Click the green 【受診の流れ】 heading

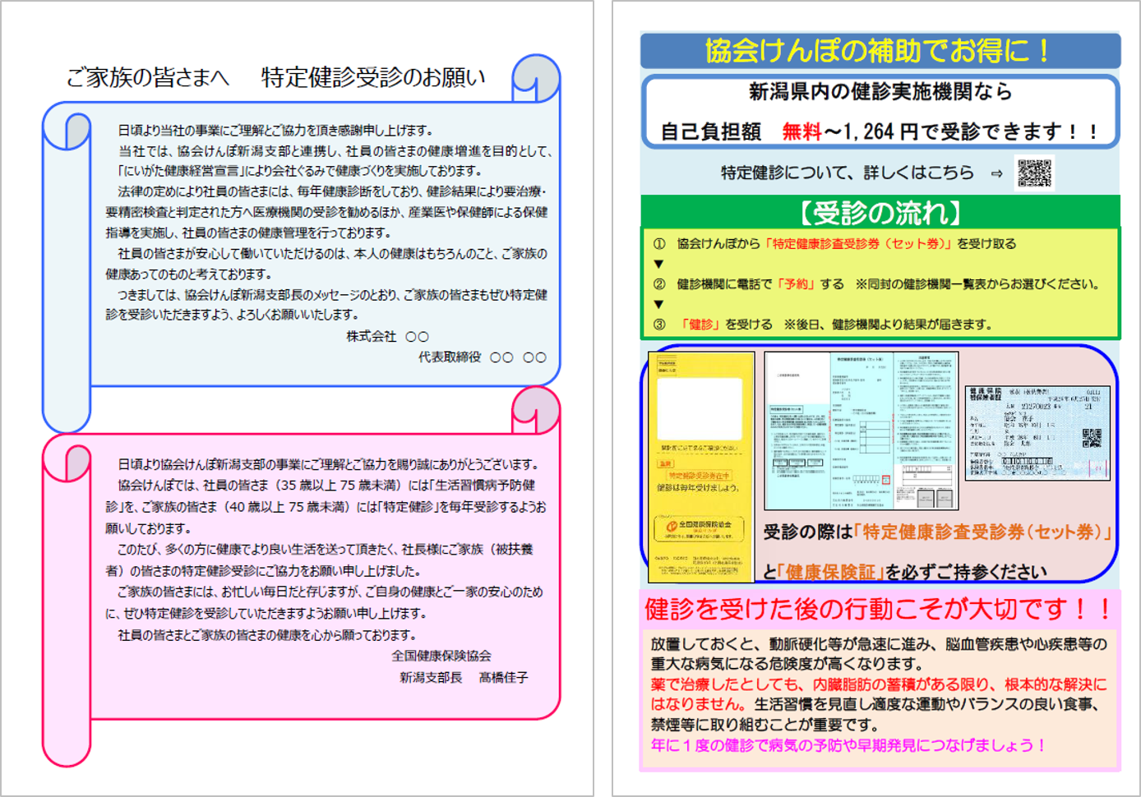880,213
